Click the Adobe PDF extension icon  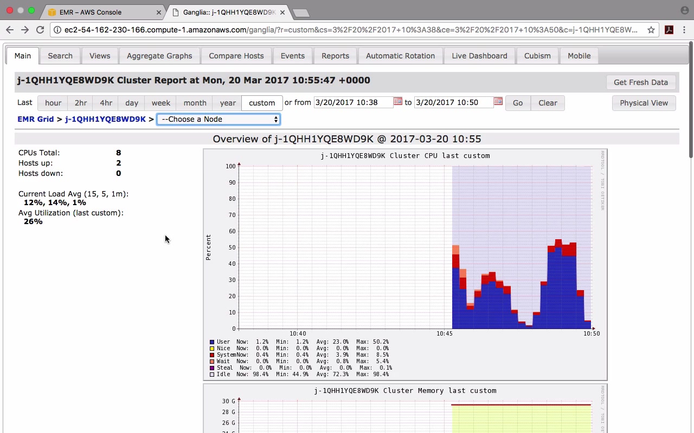pos(669,30)
